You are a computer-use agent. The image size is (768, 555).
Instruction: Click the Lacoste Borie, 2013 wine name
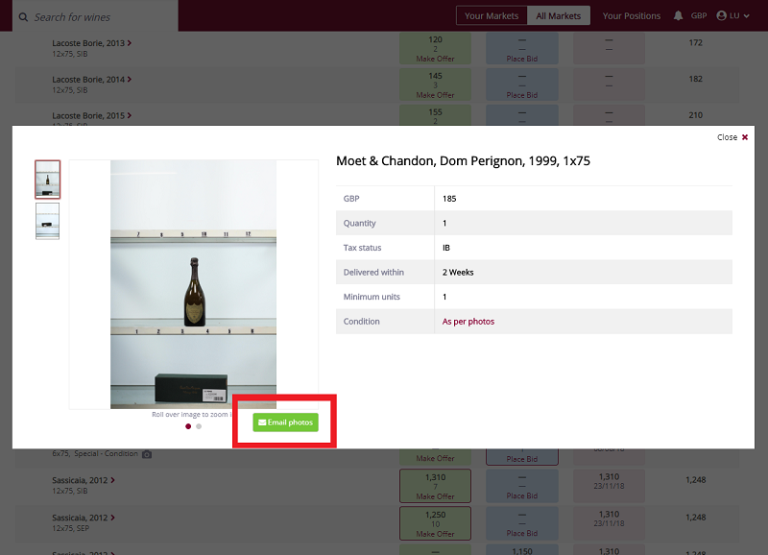(x=88, y=43)
